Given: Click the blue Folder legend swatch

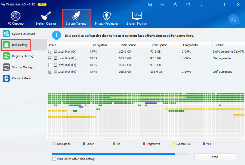Looking at the screenshot, I should point(84,144).
